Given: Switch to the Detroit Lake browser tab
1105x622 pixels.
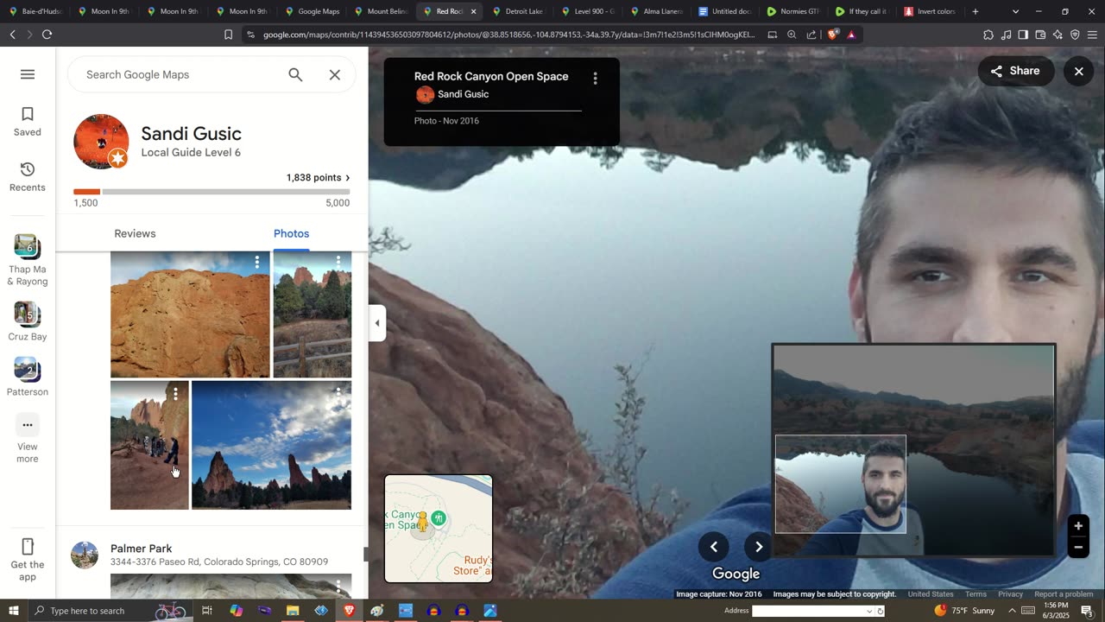Looking at the screenshot, I should coord(518,11).
